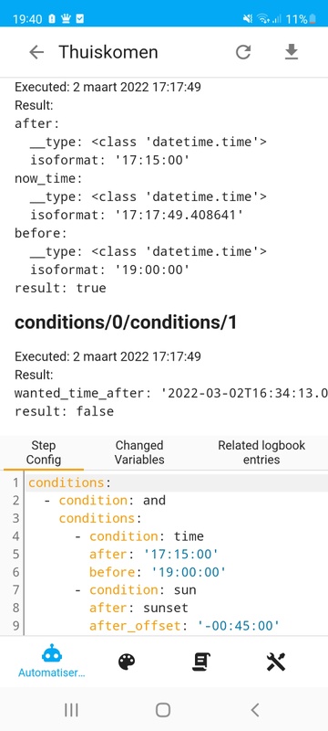Download the automation trace
Viewport: 328px width, 731px height.
[292, 52]
